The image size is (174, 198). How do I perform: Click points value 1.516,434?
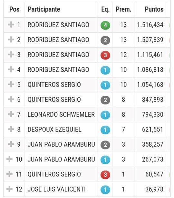(x=150, y=25)
